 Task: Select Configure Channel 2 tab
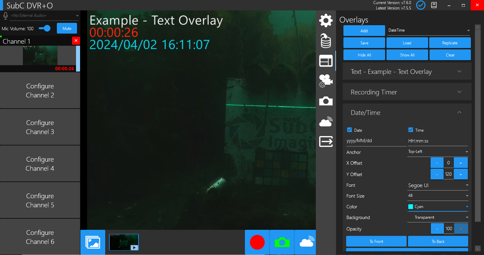pos(40,91)
